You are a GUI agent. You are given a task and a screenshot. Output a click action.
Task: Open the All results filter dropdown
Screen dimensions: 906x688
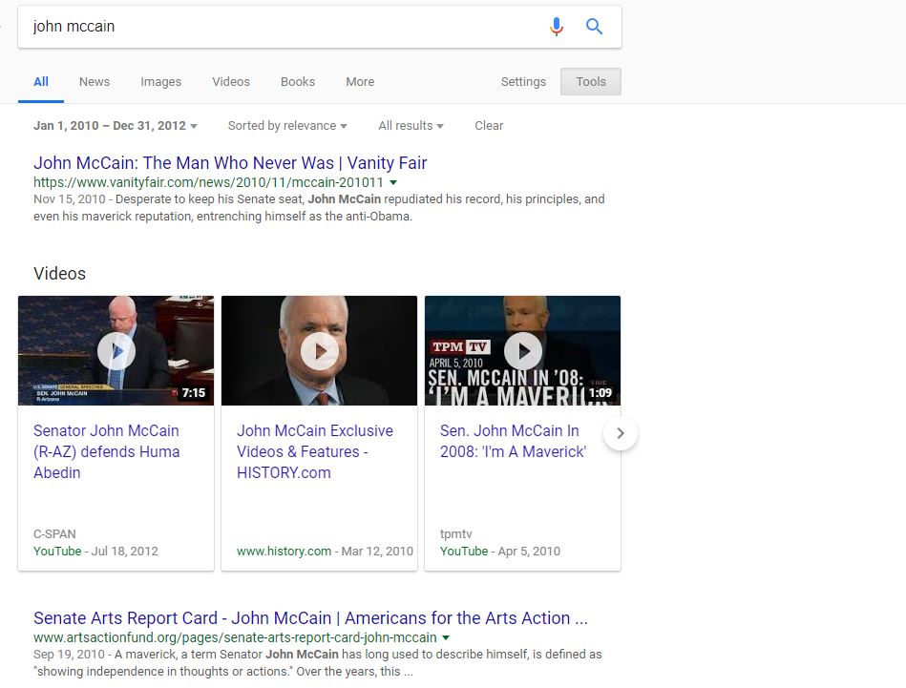411,126
